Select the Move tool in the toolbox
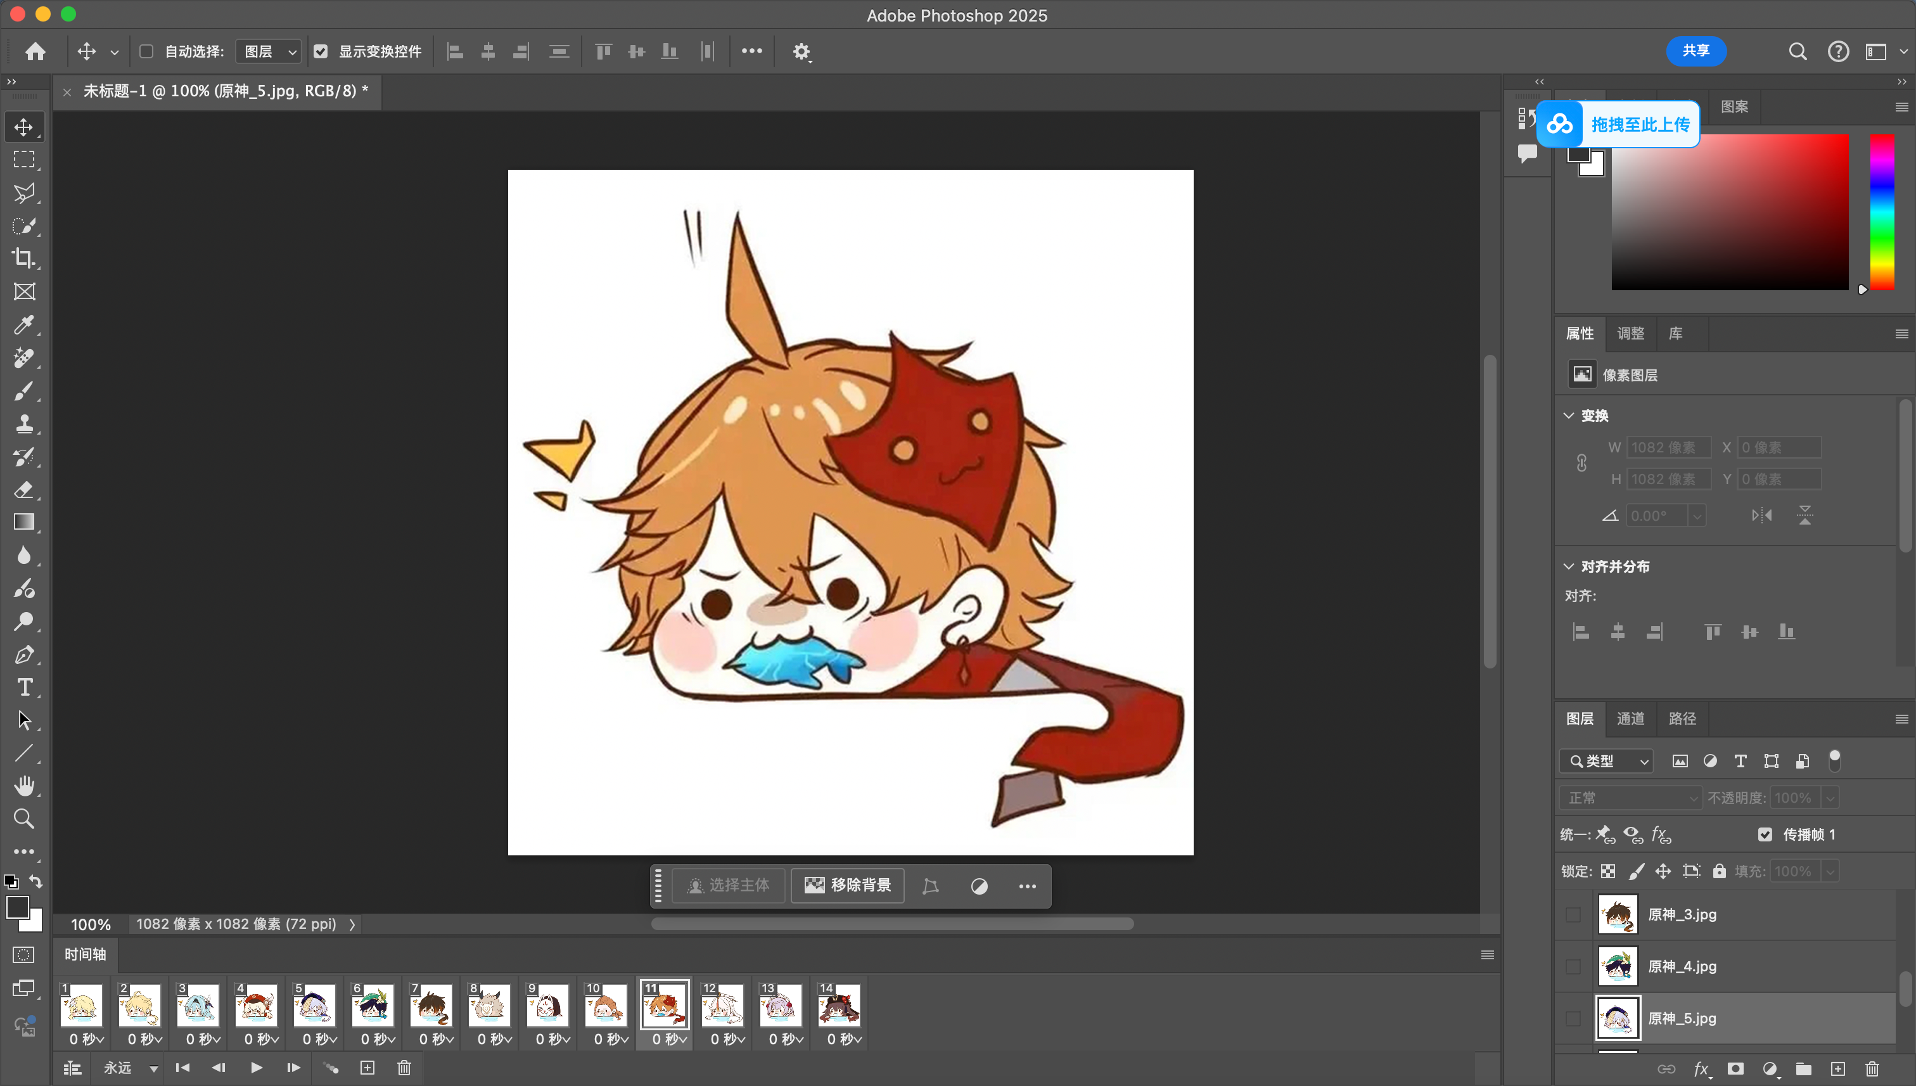This screenshot has height=1086, width=1916. pyautogui.click(x=24, y=127)
